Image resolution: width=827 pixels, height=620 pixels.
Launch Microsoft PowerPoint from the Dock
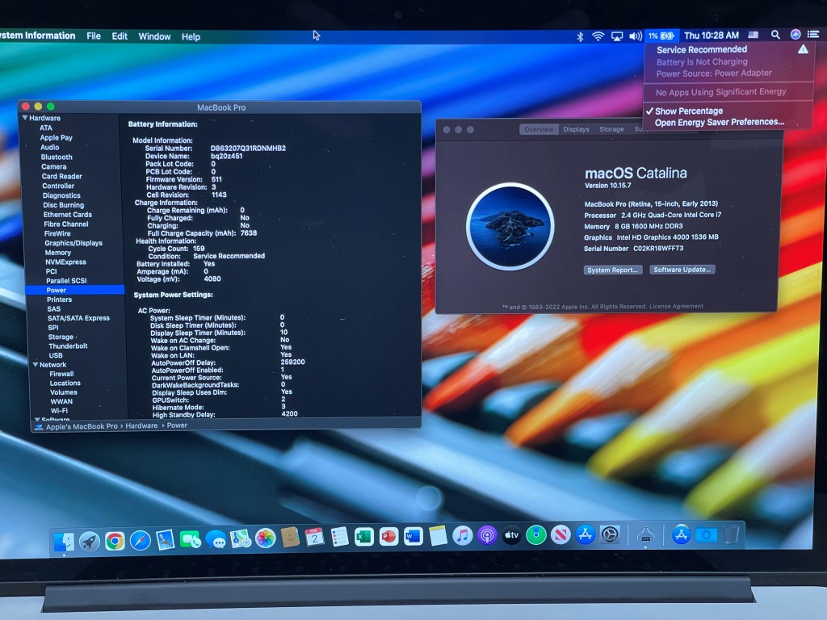point(388,536)
